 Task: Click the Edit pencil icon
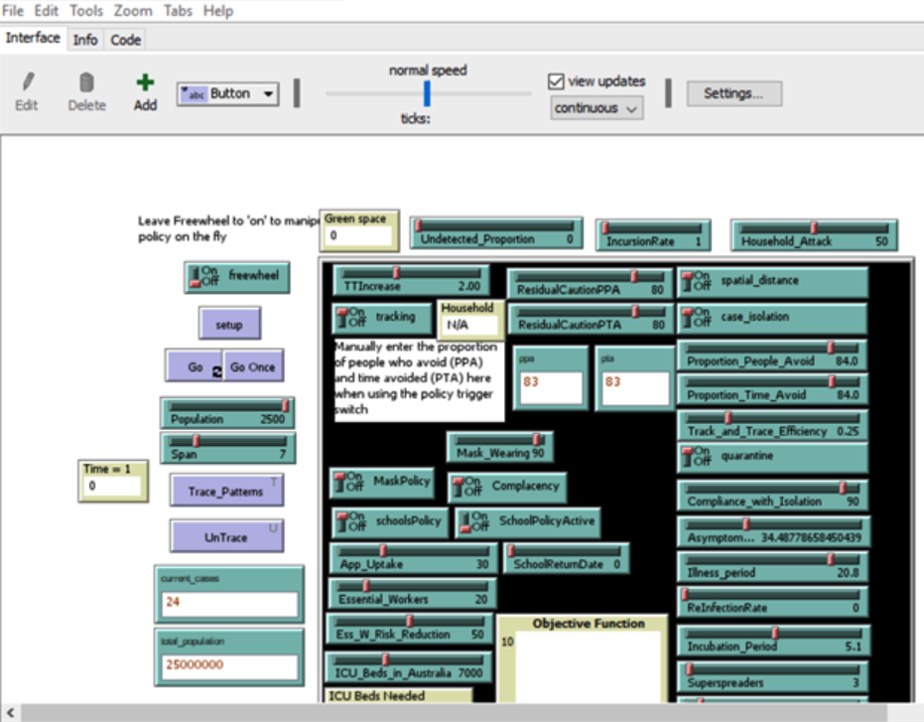[x=27, y=83]
